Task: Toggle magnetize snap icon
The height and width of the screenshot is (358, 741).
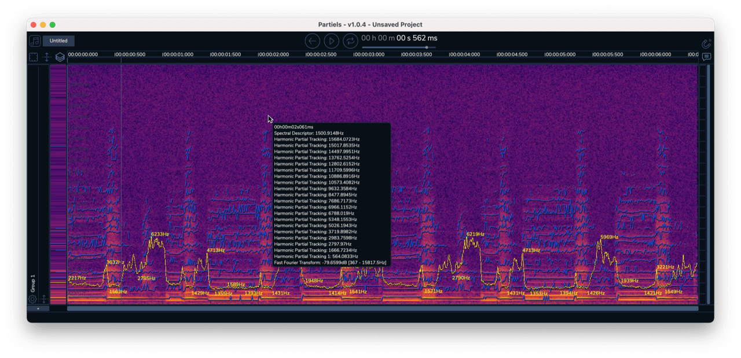Action: click(706, 43)
